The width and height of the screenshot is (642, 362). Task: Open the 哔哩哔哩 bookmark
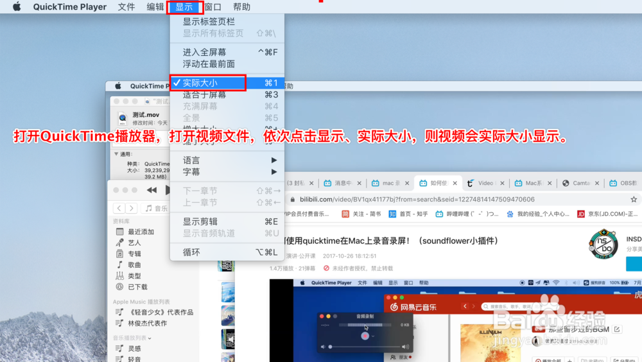pos(467,214)
